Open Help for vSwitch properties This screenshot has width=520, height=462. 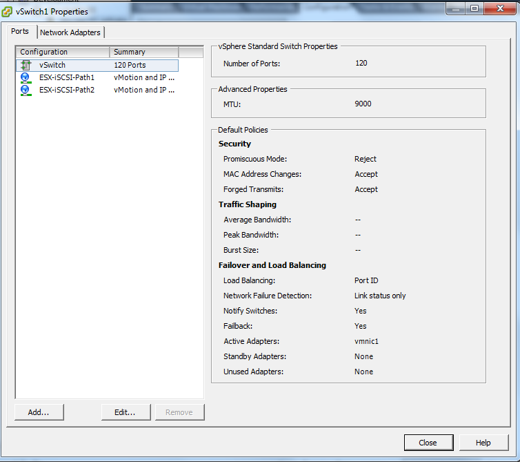click(483, 443)
